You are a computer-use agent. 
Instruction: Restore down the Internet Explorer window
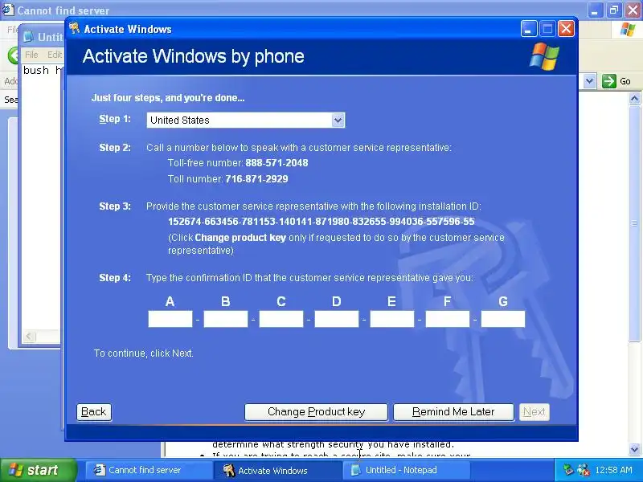(x=614, y=10)
